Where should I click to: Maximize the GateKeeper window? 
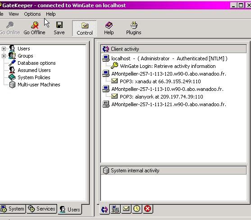point(241,5)
